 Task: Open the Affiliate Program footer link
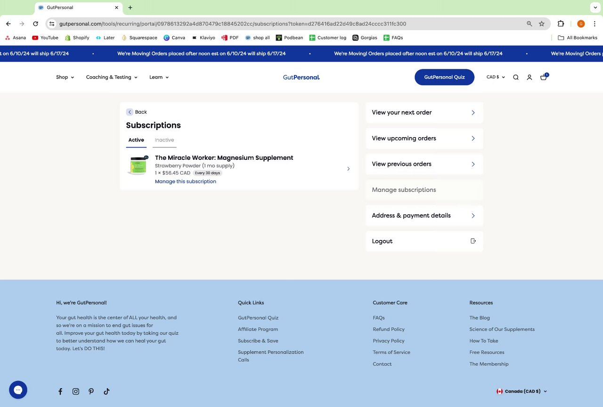pos(258,329)
